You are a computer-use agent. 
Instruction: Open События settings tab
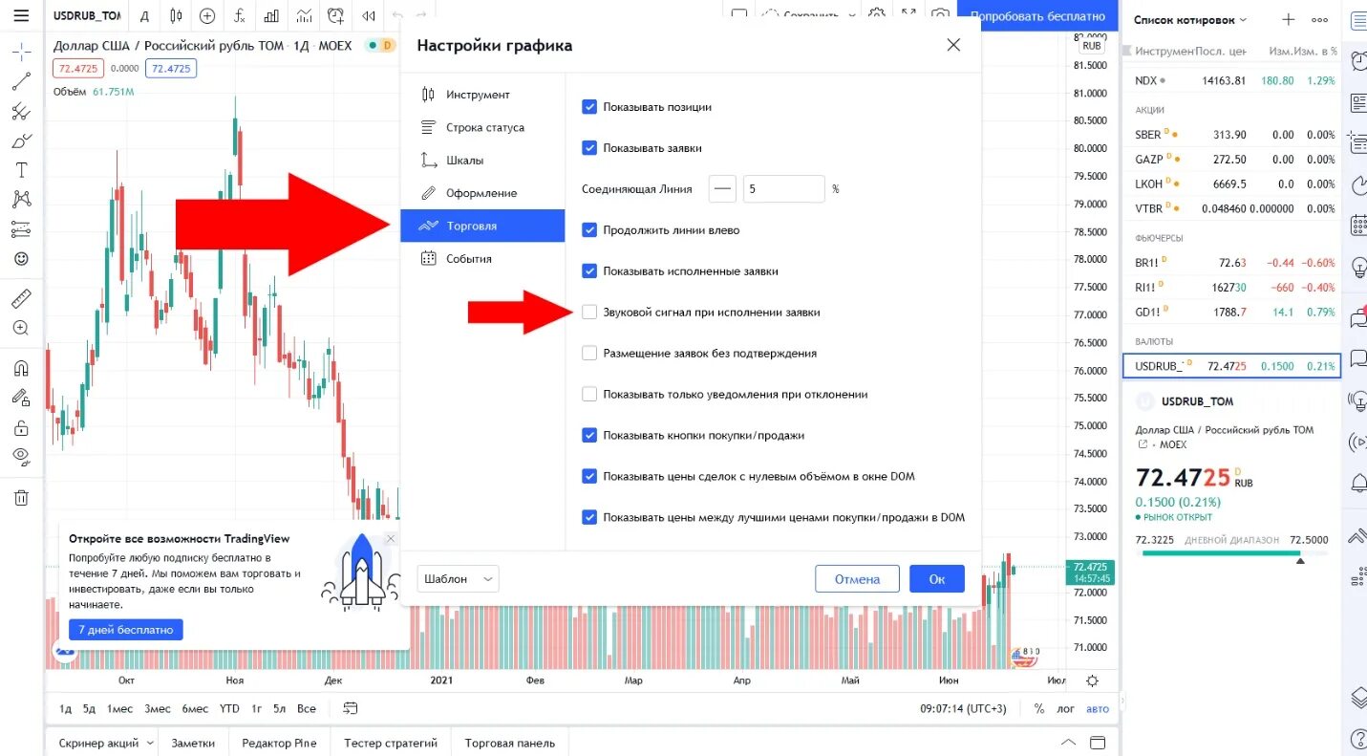pyautogui.click(x=482, y=259)
